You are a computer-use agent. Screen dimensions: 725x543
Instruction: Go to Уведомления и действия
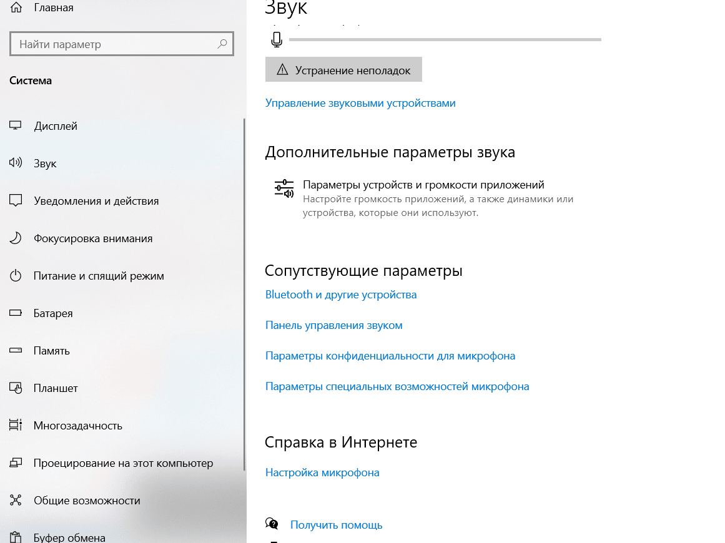point(96,200)
